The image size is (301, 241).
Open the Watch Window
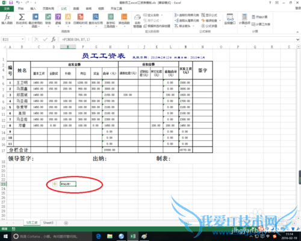click(230, 19)
